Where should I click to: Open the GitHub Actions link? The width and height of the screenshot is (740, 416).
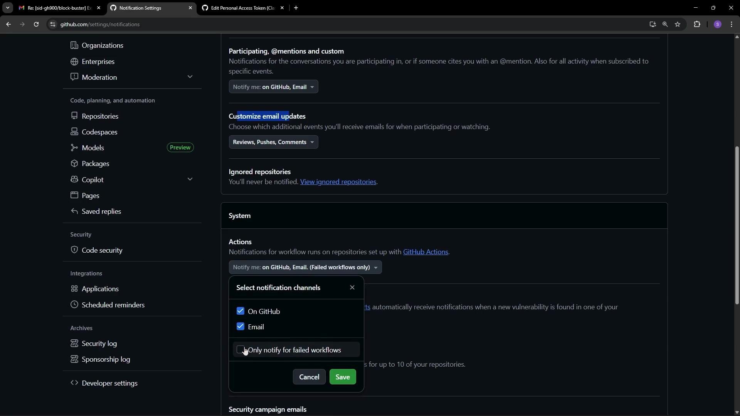pyautogui.click(x=425, y=252)
